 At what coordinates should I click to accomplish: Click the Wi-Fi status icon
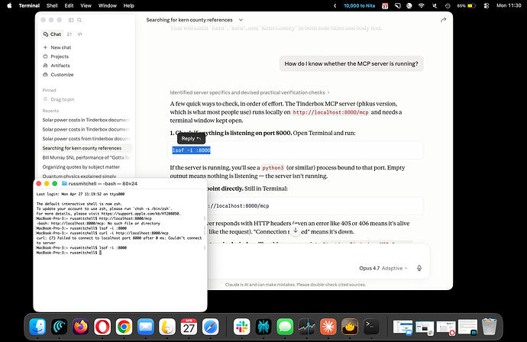[421, 5]
